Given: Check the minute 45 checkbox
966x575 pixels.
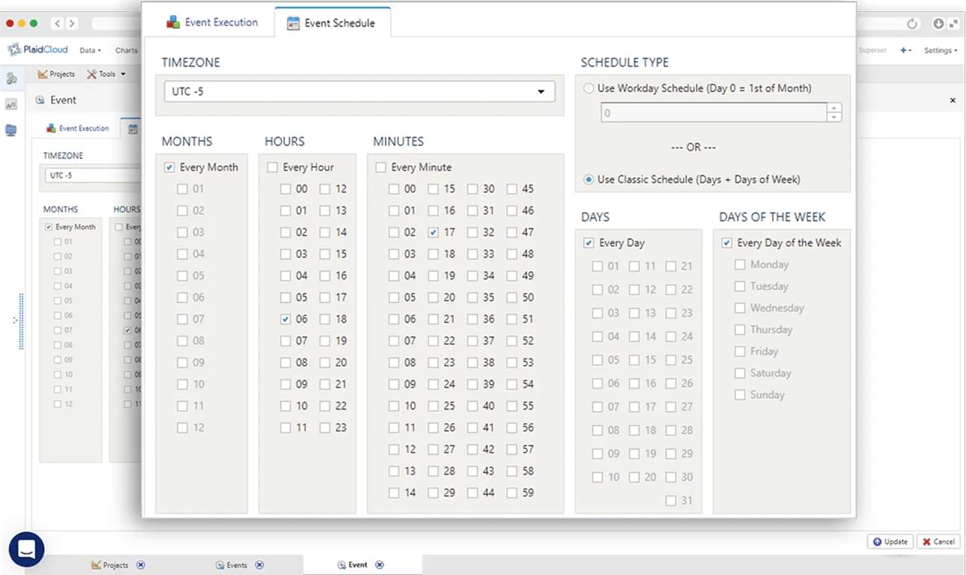Looking at the screenshot, I should pos(512,189).
